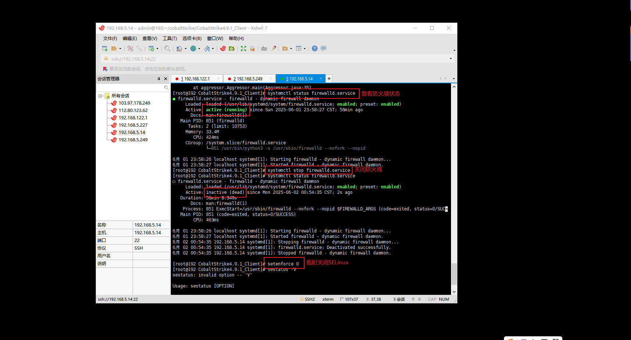Click the terminal vertical scrollbar thumb
Viewport: 631px width, 340px height.
454,274
